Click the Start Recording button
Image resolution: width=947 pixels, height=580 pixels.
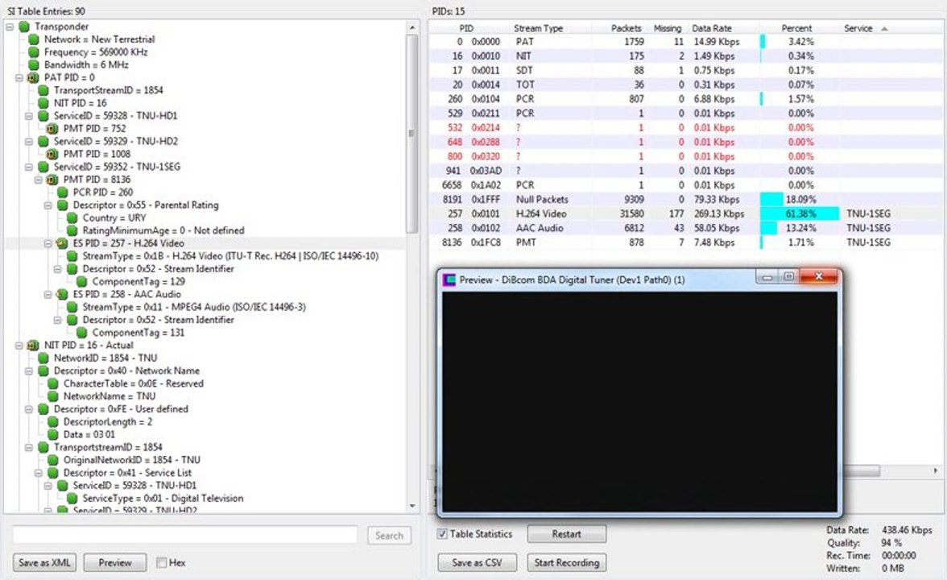click(567, 562)
